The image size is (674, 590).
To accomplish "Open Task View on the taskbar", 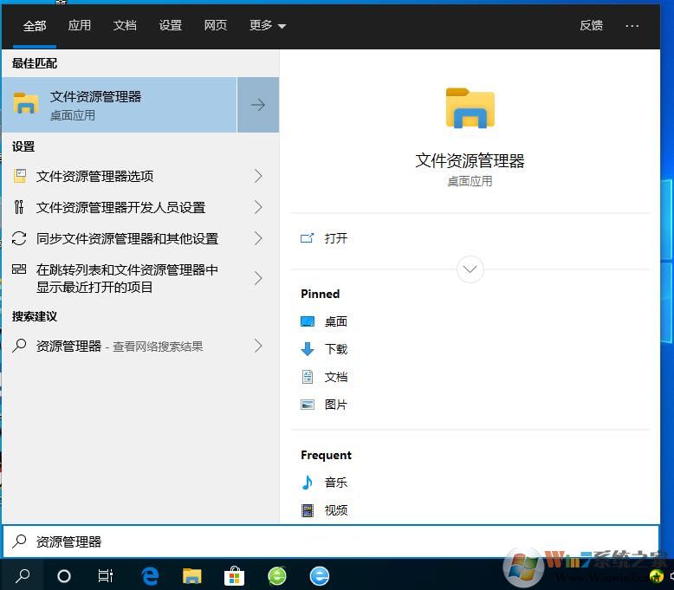I will 106,576.
